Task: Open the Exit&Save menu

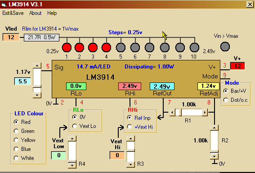Action: pyautogui.click(x=13, y=13)
